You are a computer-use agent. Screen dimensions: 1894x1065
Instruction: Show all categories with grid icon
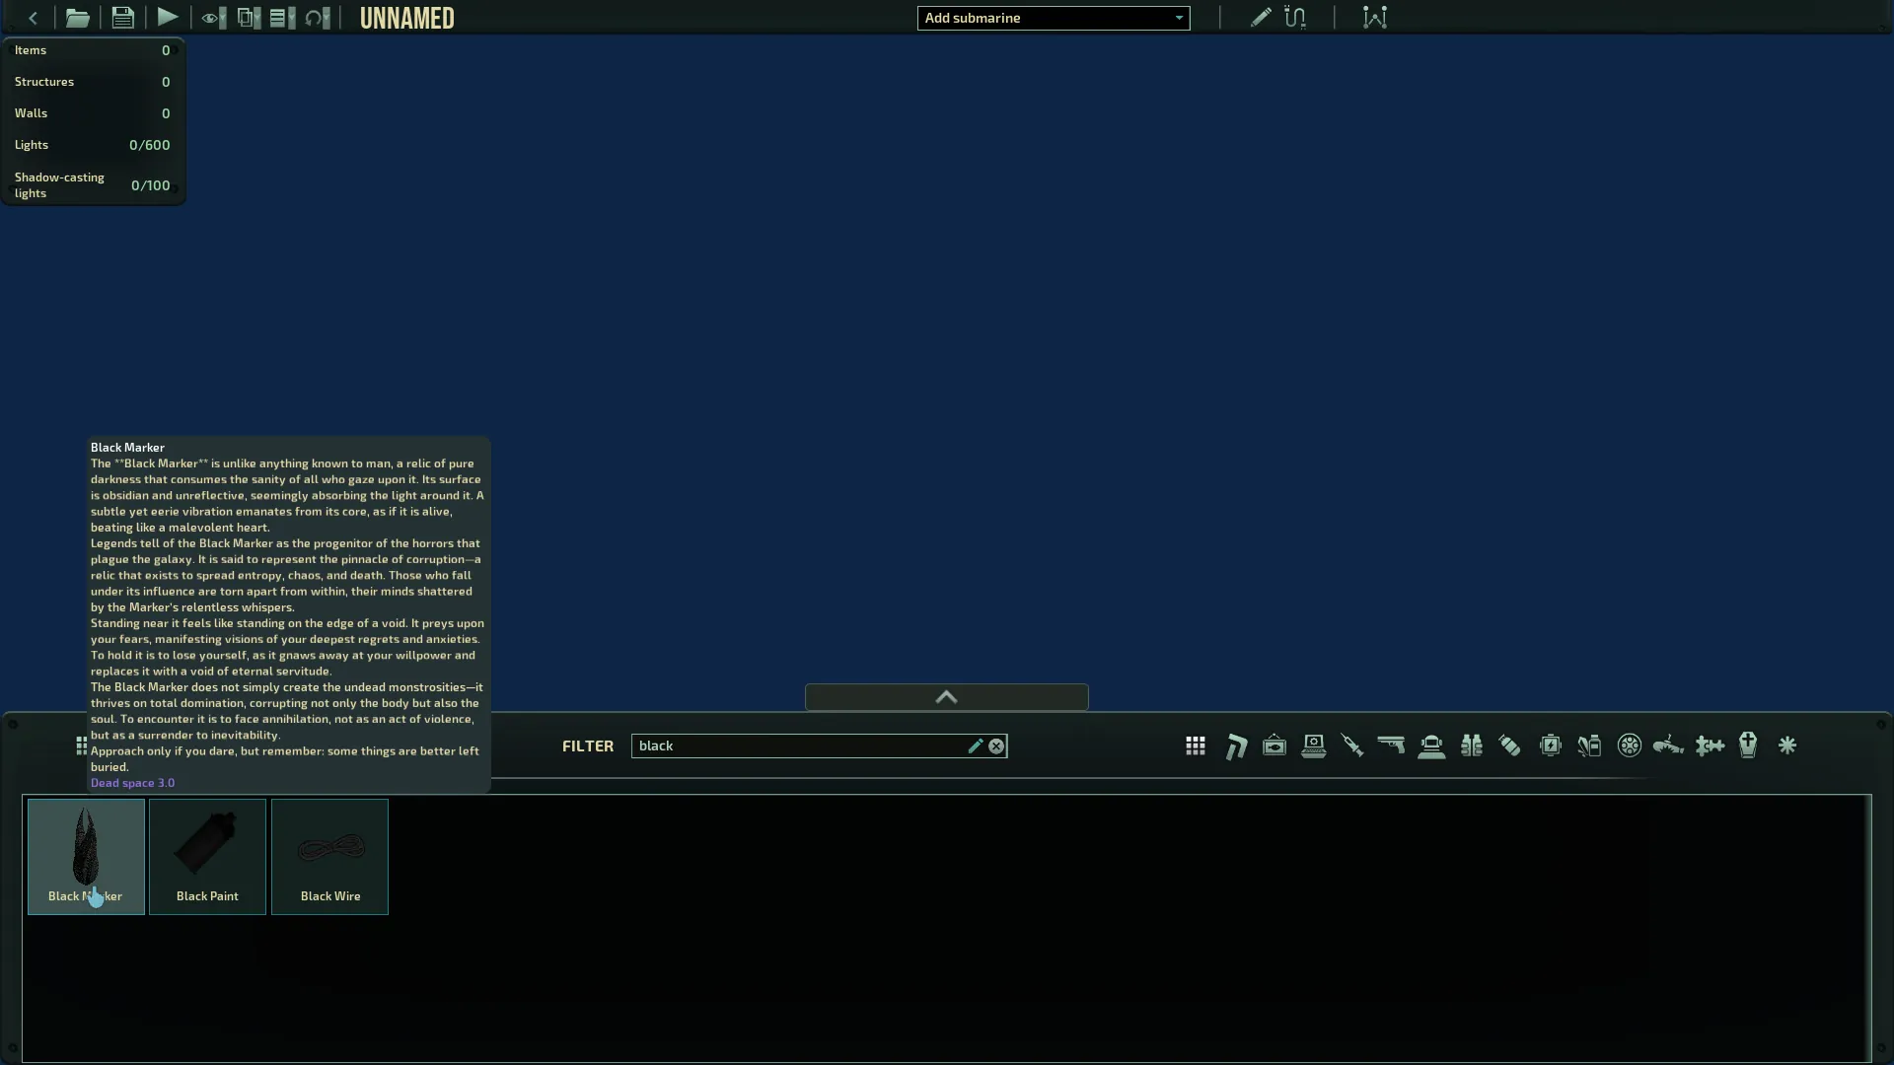(1196, 746)
